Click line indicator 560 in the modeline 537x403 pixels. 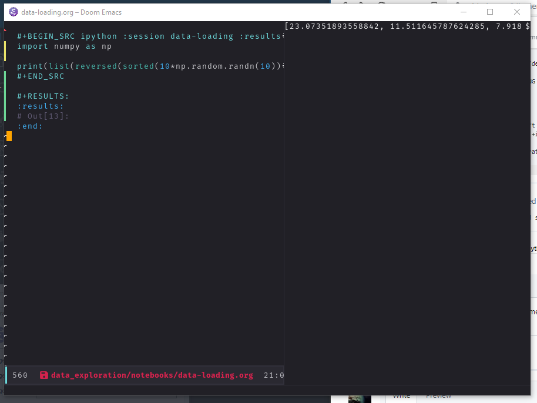(20, 375)
